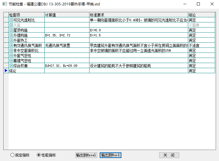The height and width of the screenshot is (161, 219).
Task: Expand the greyed-out 天窗 row
Action: [x=11, y=25]
